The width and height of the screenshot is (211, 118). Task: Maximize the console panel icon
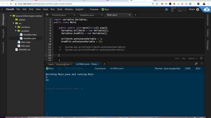click(196, 64)
